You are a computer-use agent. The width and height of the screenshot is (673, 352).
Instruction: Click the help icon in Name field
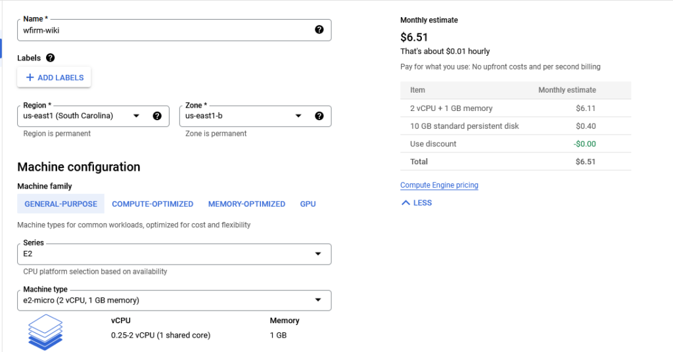319,30
